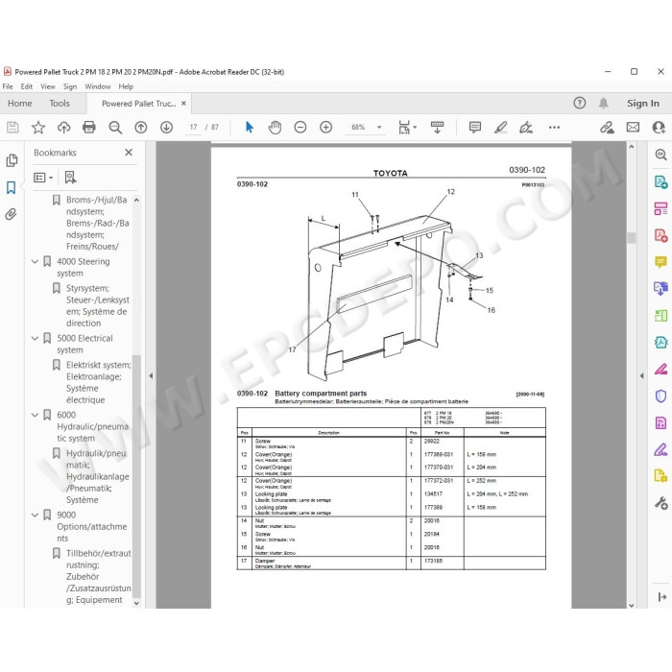This screenshot has width=672, height=672.
Task: Open the Sign menu
Action: point(70,86)
